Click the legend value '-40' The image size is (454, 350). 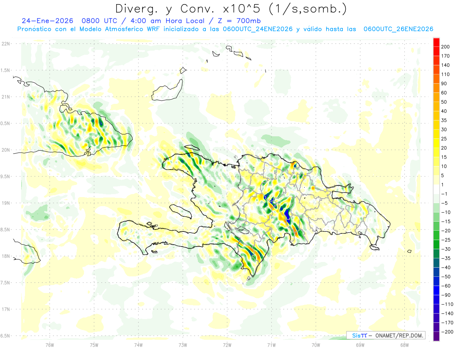(x=446, y=267)
